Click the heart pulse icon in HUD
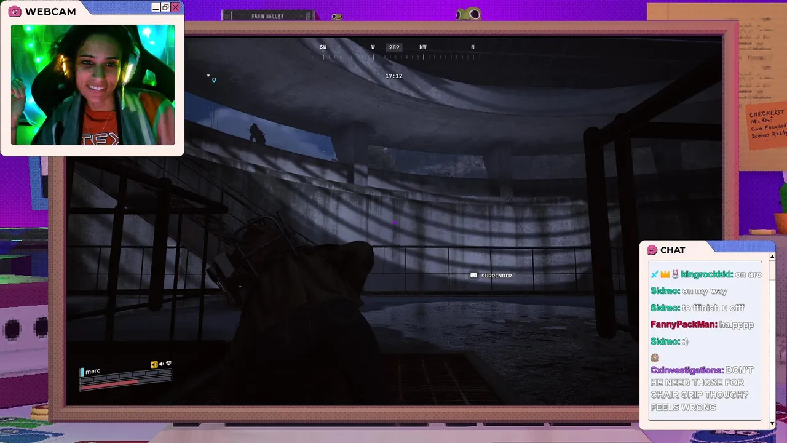The width and height of the screenshot is (787, 443). [x=168, y=364]
